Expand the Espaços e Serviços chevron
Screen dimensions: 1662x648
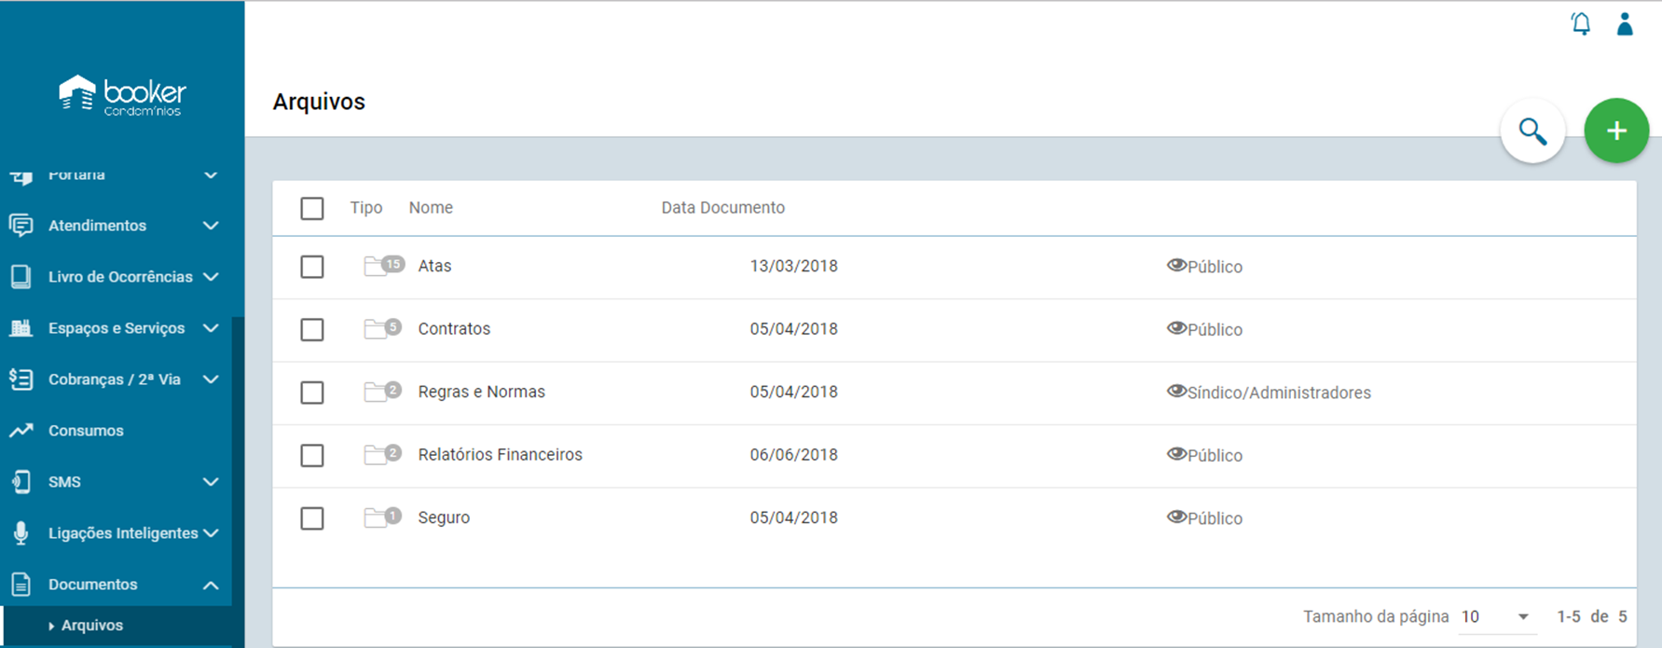[211, 328]
